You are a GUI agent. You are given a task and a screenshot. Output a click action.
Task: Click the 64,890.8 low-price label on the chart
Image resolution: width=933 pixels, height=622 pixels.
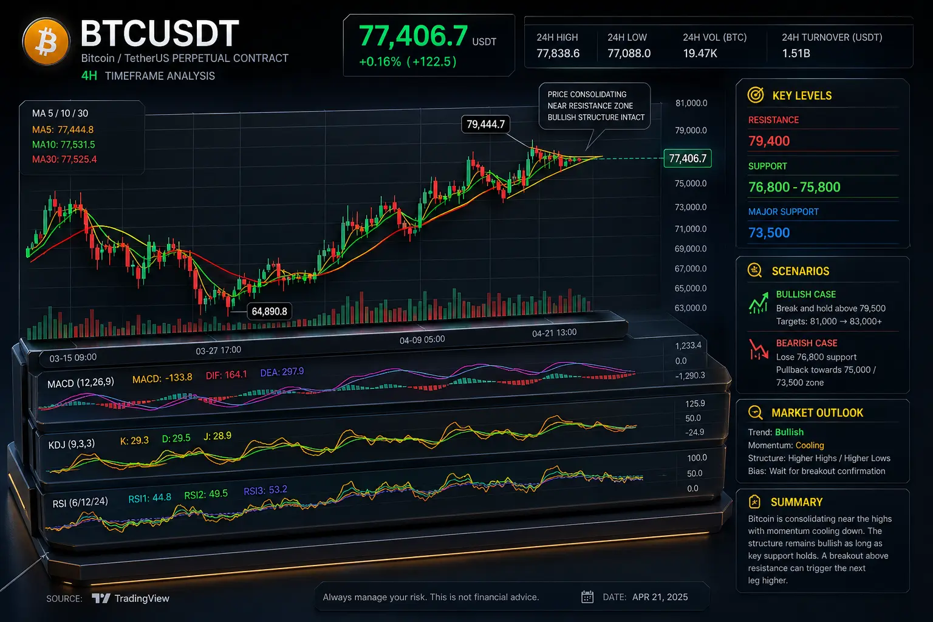[269, 312]
